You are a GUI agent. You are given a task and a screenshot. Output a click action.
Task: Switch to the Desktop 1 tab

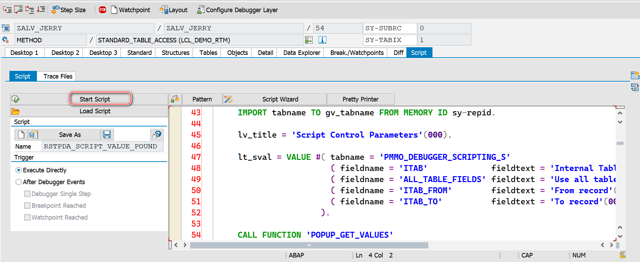(24, 52)
